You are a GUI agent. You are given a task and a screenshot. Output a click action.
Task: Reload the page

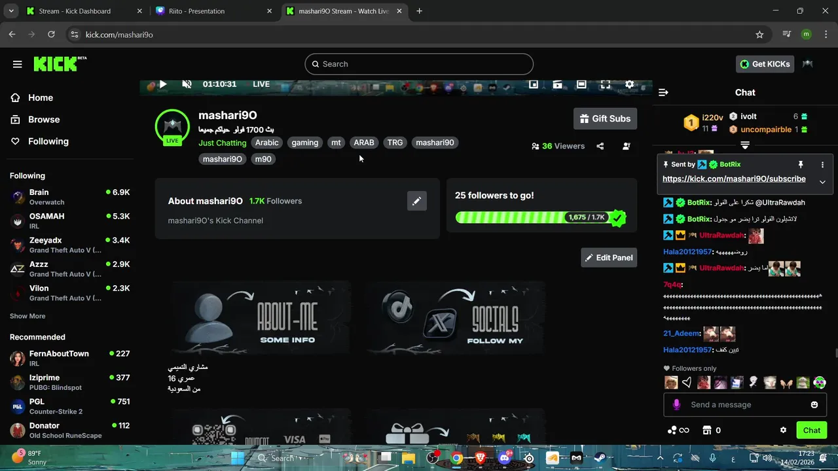(x=52, y=35)
